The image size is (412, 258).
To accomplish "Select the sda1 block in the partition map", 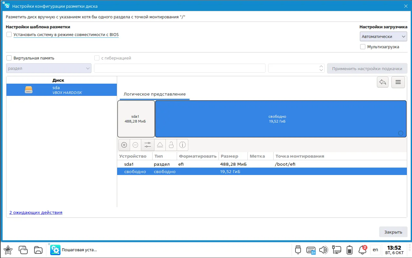I will tap(136, 119).
